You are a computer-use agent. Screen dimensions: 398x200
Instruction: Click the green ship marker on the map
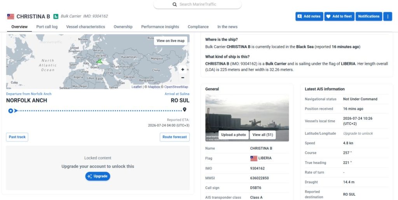point(99,61)
